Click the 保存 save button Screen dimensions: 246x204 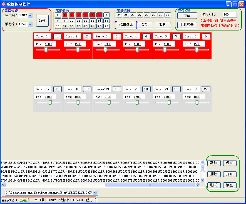229,163
